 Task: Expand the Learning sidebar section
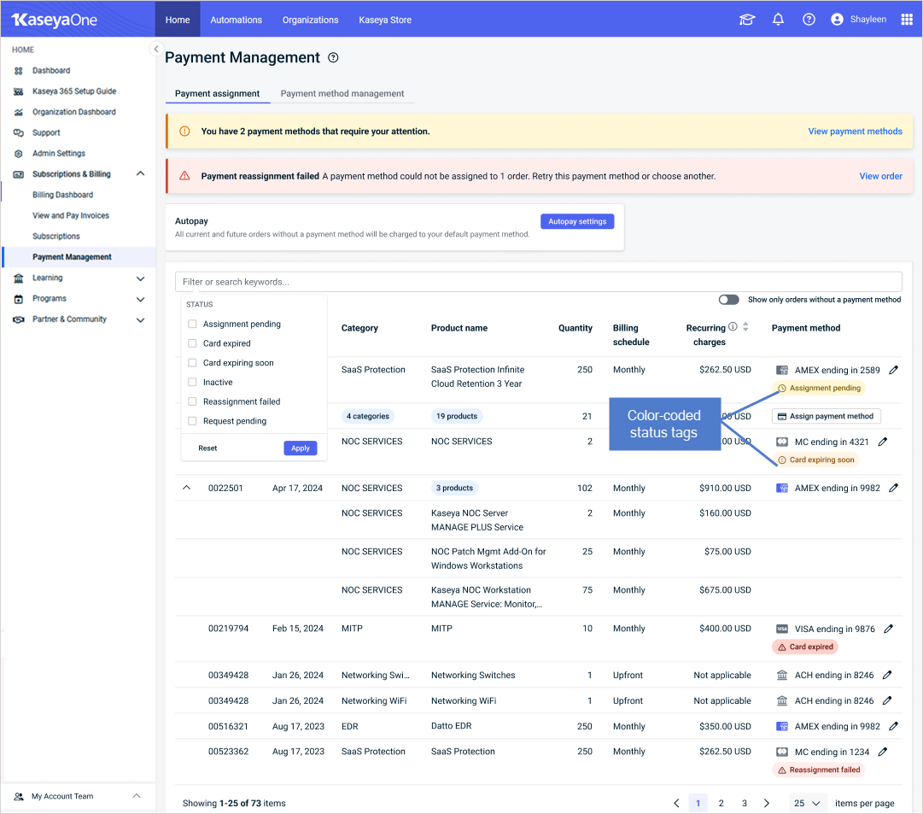[141, 278]
